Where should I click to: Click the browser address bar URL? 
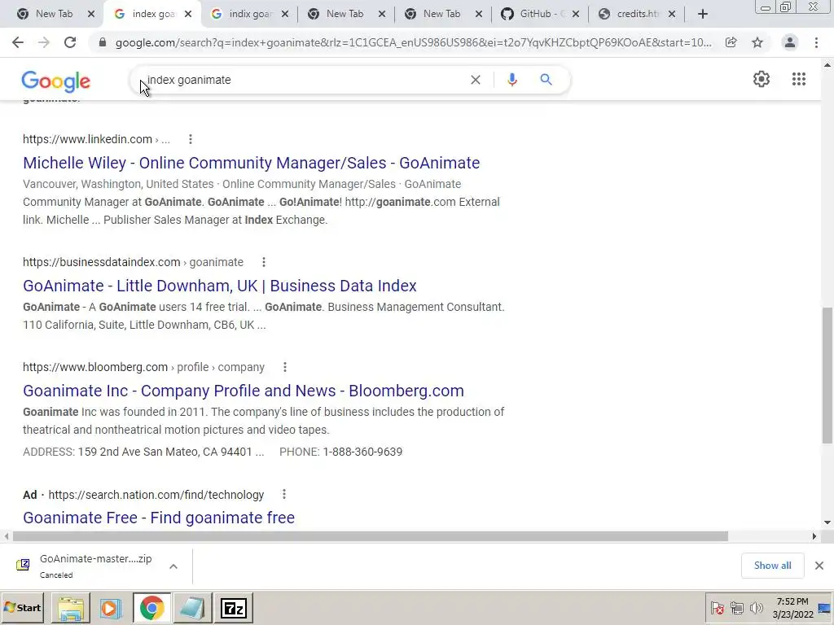click(413, 42)
